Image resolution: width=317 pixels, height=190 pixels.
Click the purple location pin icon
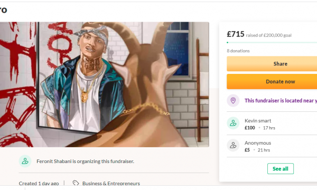(x=233, y=100)
